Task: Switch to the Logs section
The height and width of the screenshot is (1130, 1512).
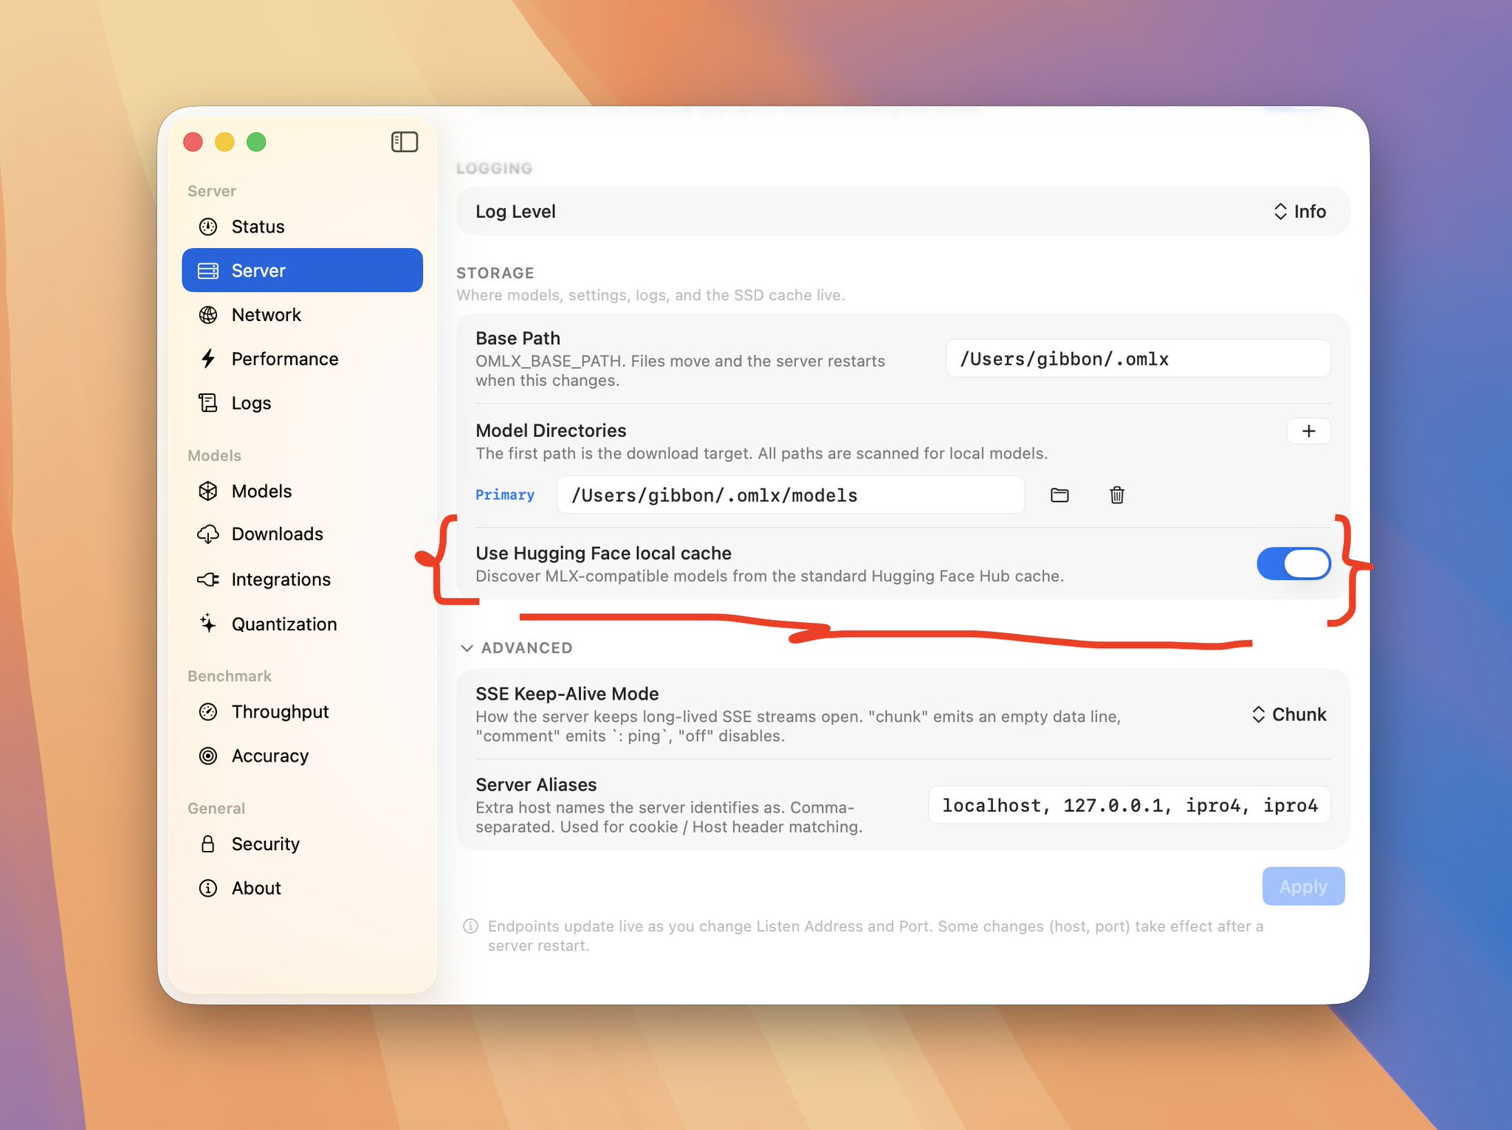Action: point(302,403)
